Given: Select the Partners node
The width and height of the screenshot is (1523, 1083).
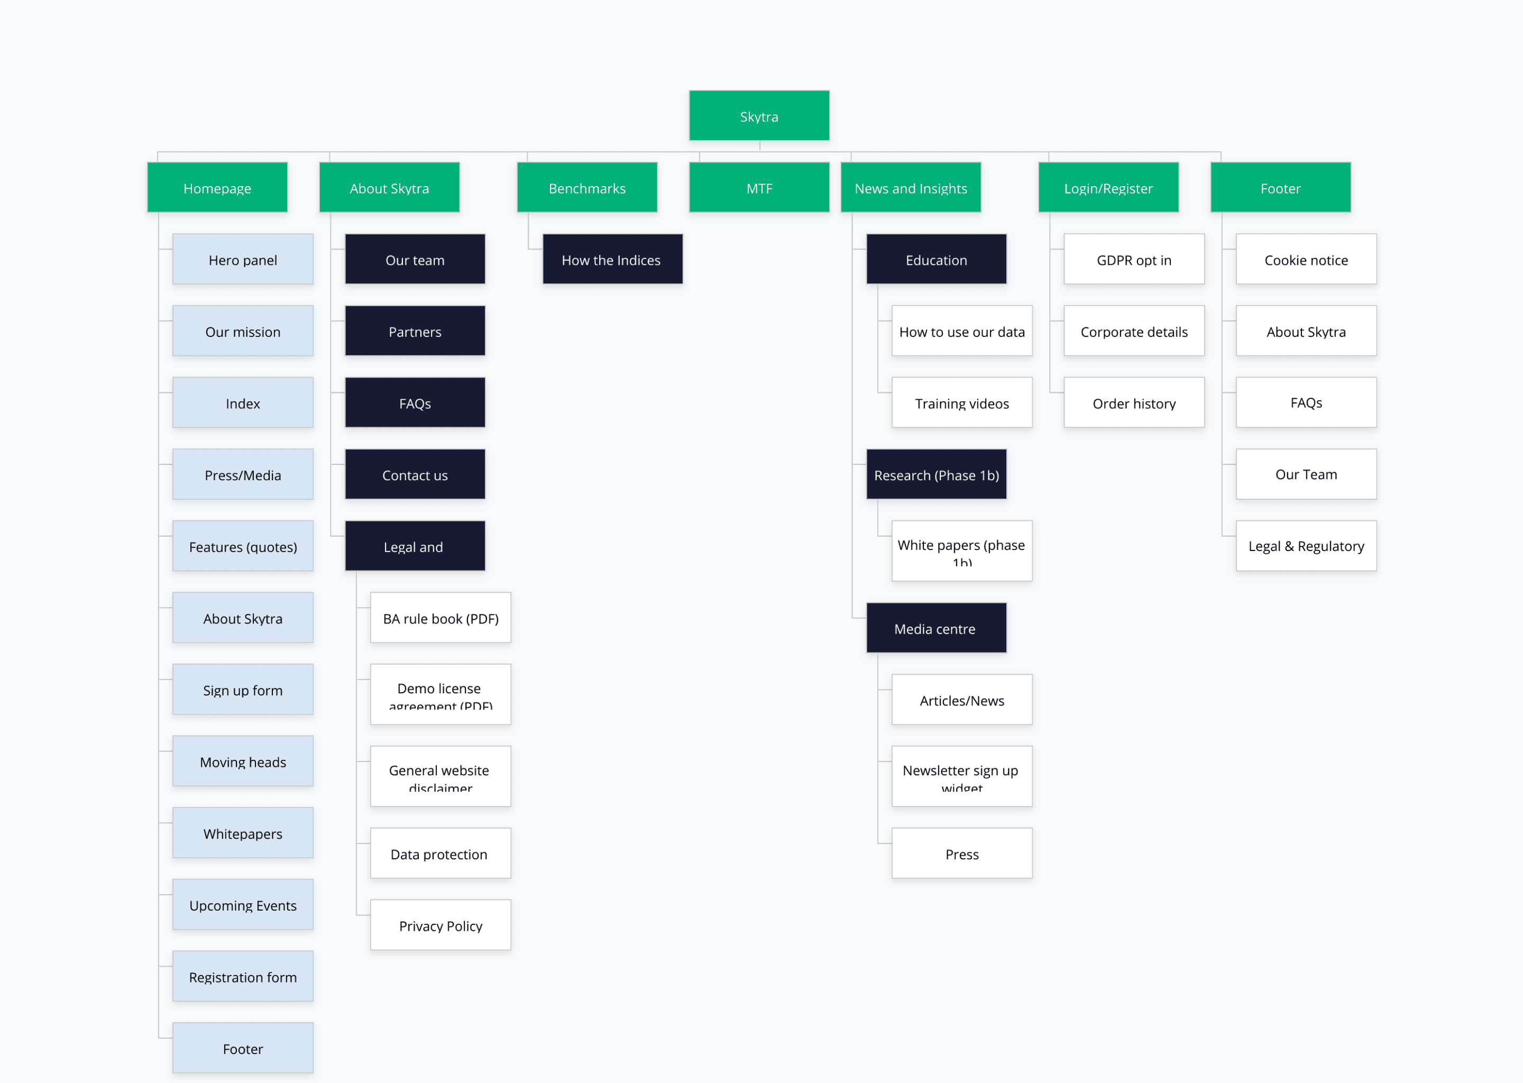Looking at the screenshot, I should (x=415, y=331).
